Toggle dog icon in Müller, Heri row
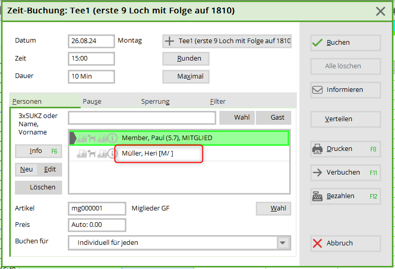 (92, 153)
